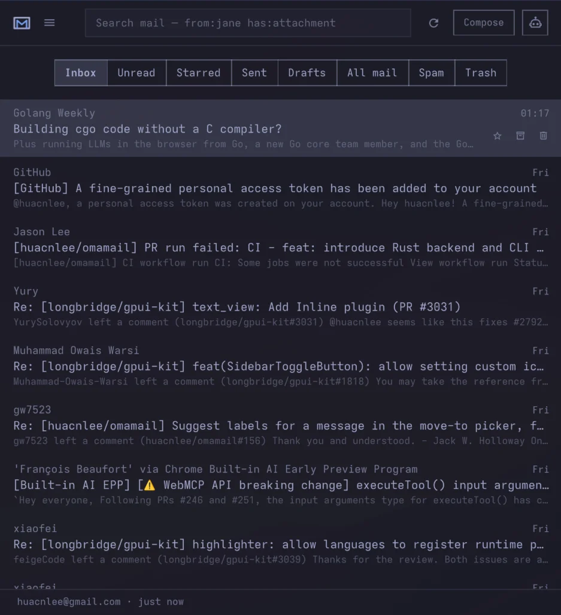Click 'François Beaufort' via Chrome sender line
561x615 pixels.
(216, 469)
